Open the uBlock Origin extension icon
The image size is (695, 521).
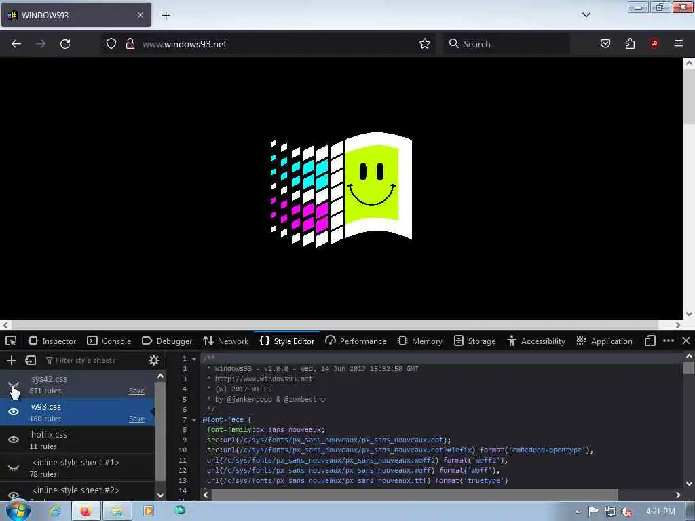tap(654, 43)
